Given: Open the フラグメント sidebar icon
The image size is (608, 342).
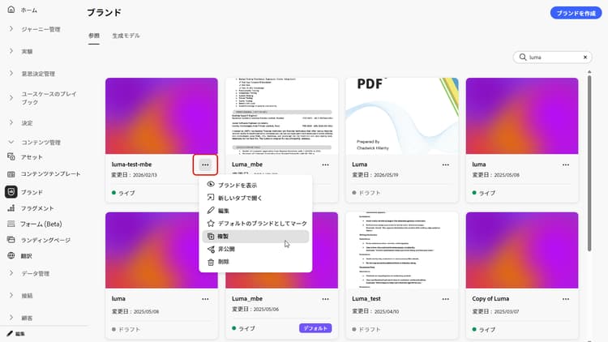Looking at the screenshot, I should coord(11,208).
